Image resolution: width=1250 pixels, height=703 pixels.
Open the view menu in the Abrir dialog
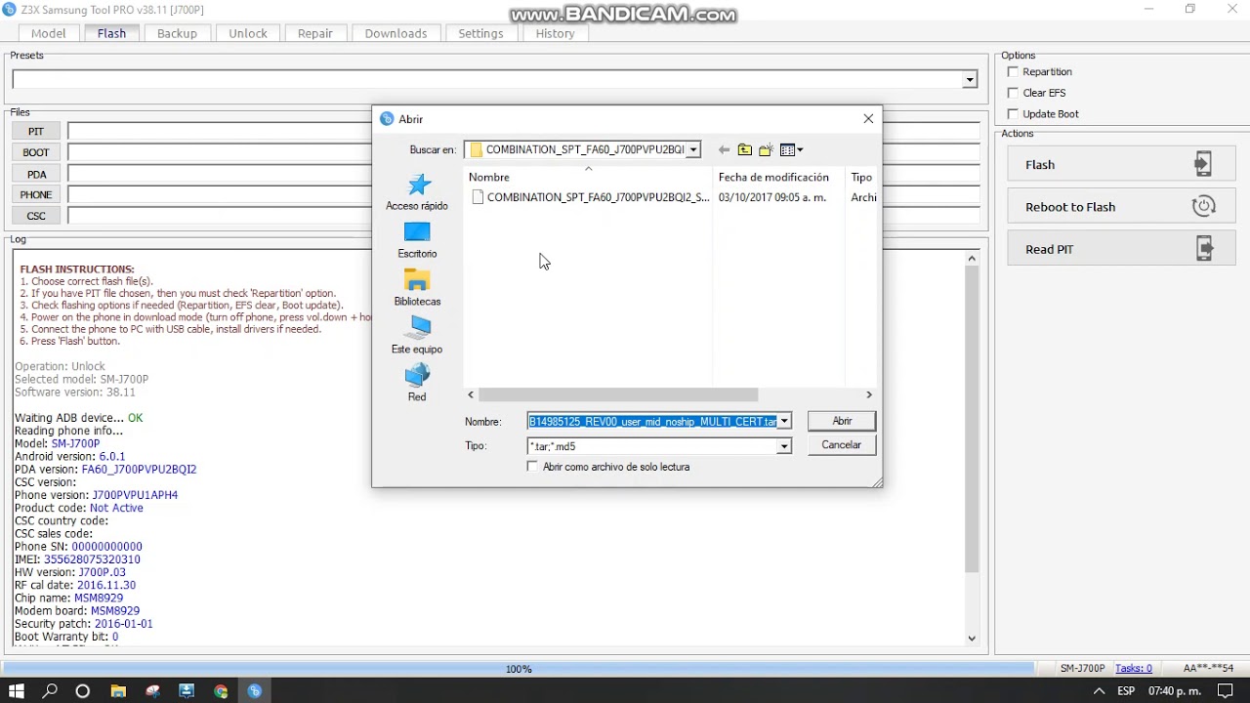coord(792,149)
